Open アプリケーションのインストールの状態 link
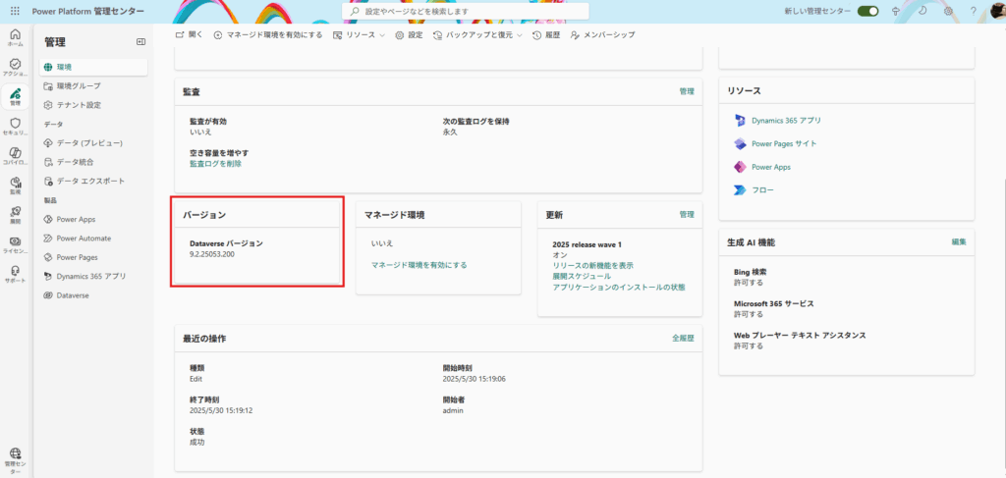Image resolution: width=1006 pixels, height=478 pixels. pos(619,287)
